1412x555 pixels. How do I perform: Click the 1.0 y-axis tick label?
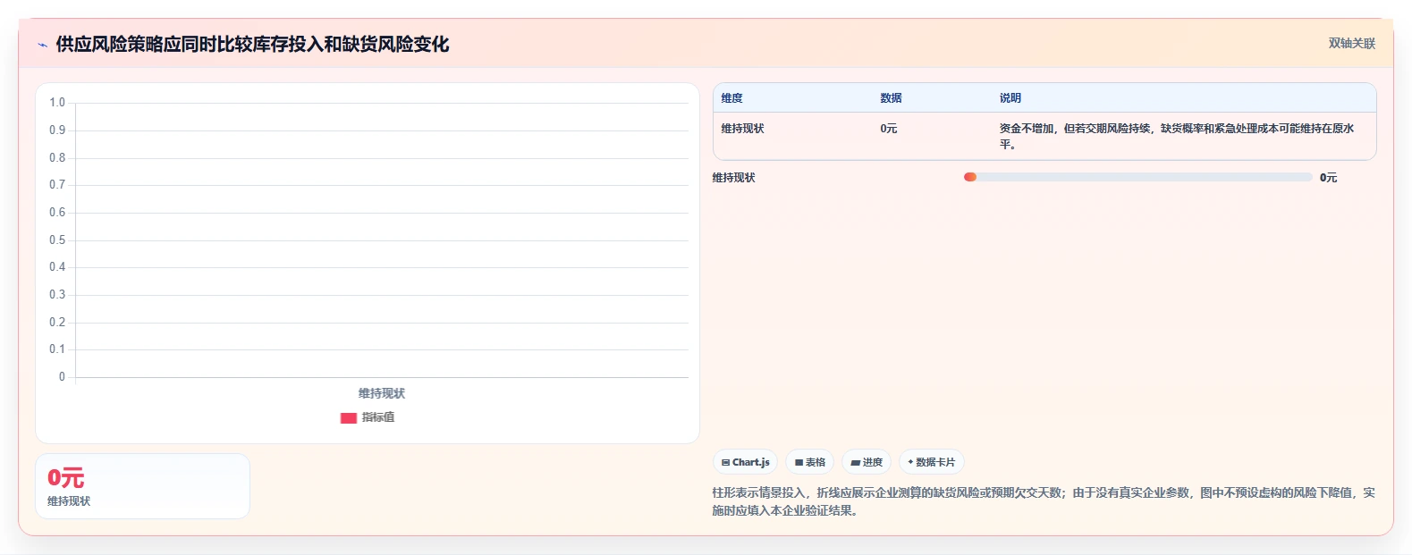(57, 103)
